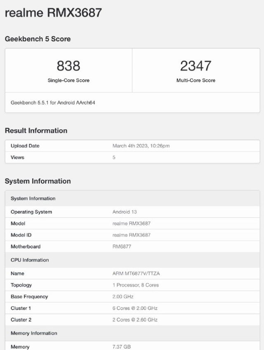Select the base frequency value '2.00 GHz'

coord(123,296)
